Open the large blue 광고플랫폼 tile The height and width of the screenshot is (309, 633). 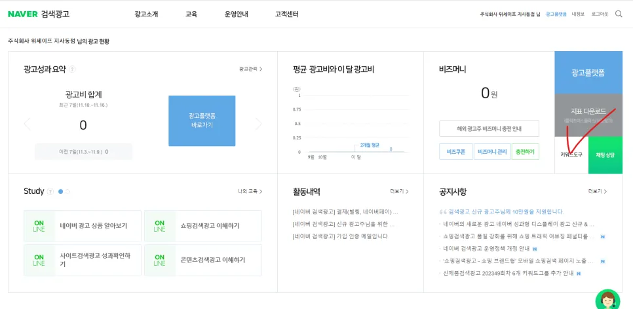588,73
